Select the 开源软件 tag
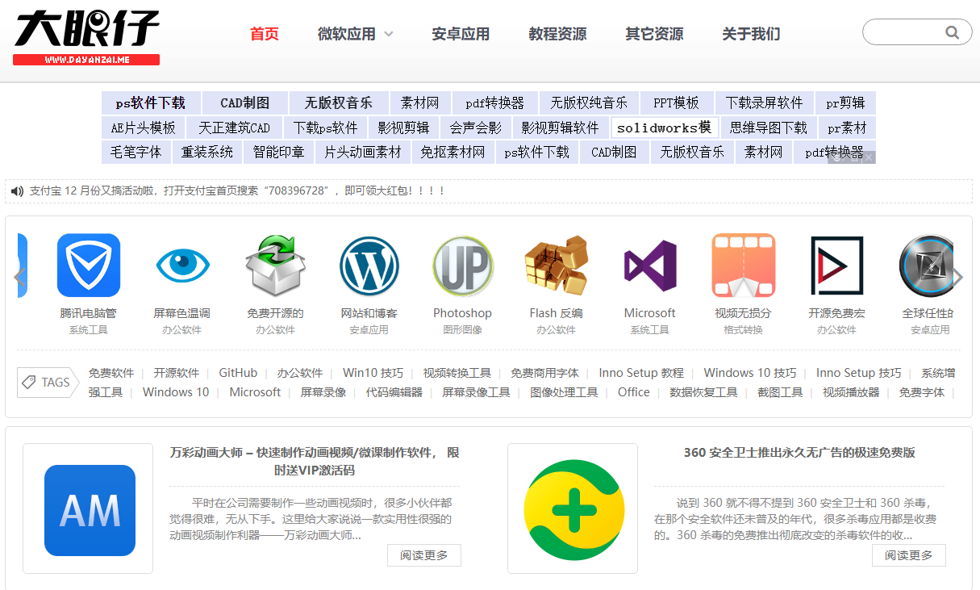 pos(177,373)
